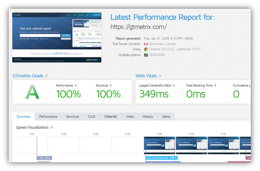
Task: Click the Speed Visualization label
Action: pyautogui.click(x=32, y=127)
